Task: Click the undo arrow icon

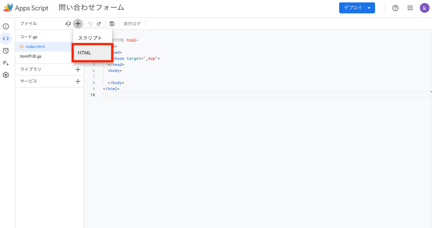Action: [90, 24]
